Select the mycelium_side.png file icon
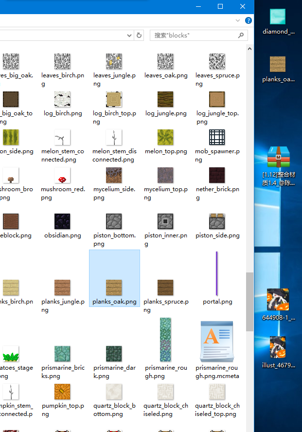The width and height of the screenshot is (302, 432). tap(114, 175)
